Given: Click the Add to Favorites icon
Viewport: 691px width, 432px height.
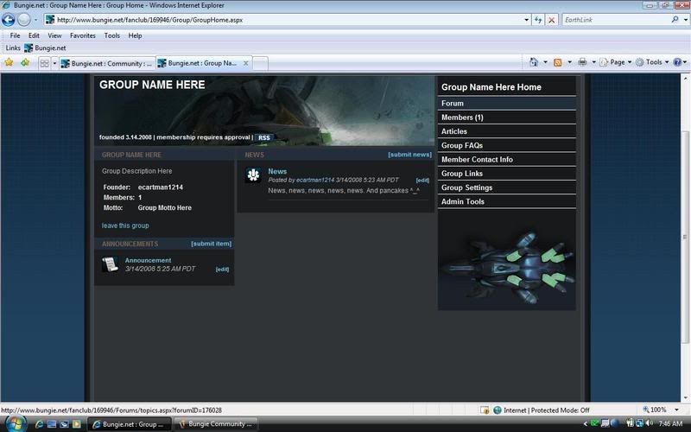Looking at the screenshot, I should 25,63.
